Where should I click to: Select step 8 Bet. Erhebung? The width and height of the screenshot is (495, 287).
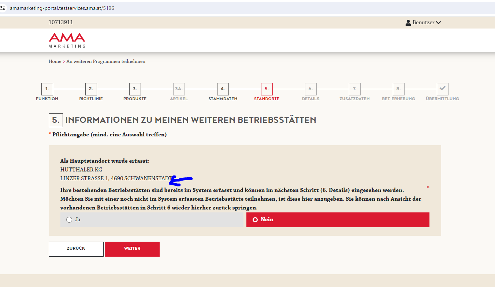pyautogui.click(x=398, y=89)
